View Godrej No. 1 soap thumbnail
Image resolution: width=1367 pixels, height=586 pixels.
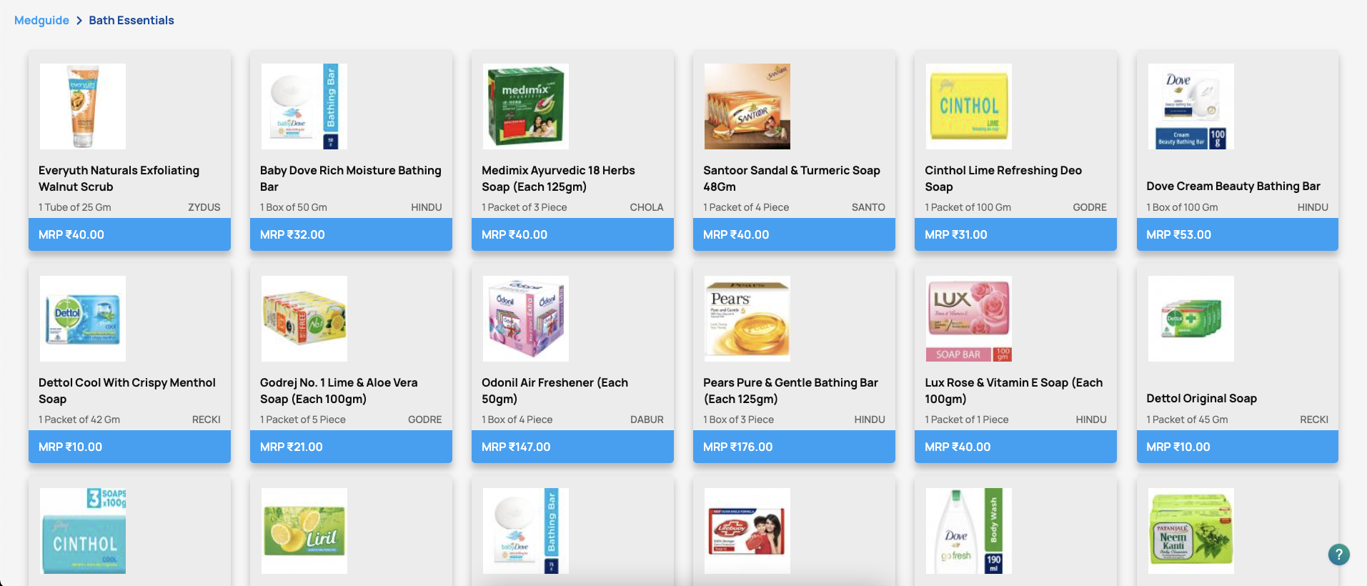[x=304, y=319]
